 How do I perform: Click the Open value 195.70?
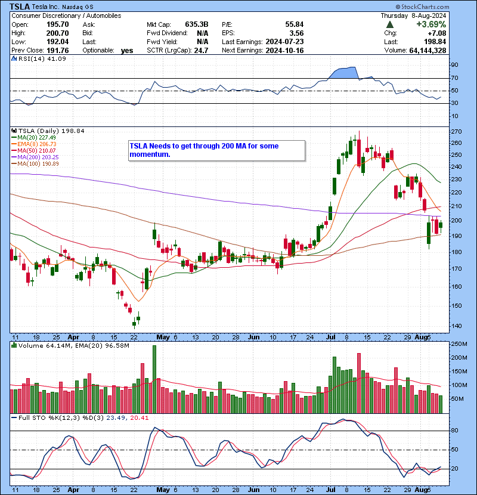click(57, 24)
